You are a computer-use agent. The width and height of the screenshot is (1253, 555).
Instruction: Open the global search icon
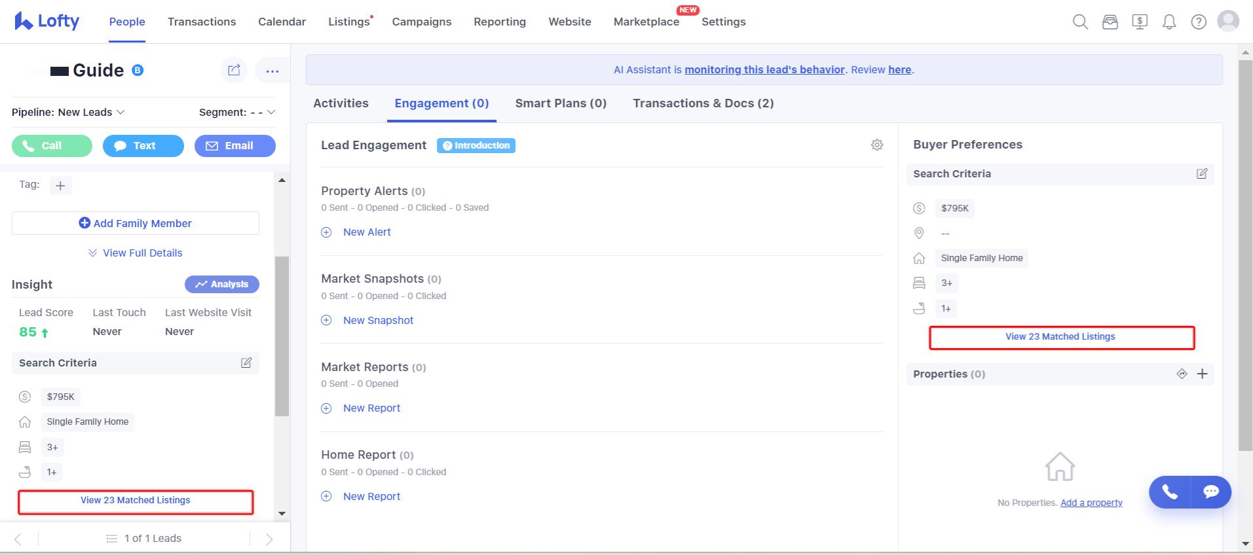[x=1080, y=22]
